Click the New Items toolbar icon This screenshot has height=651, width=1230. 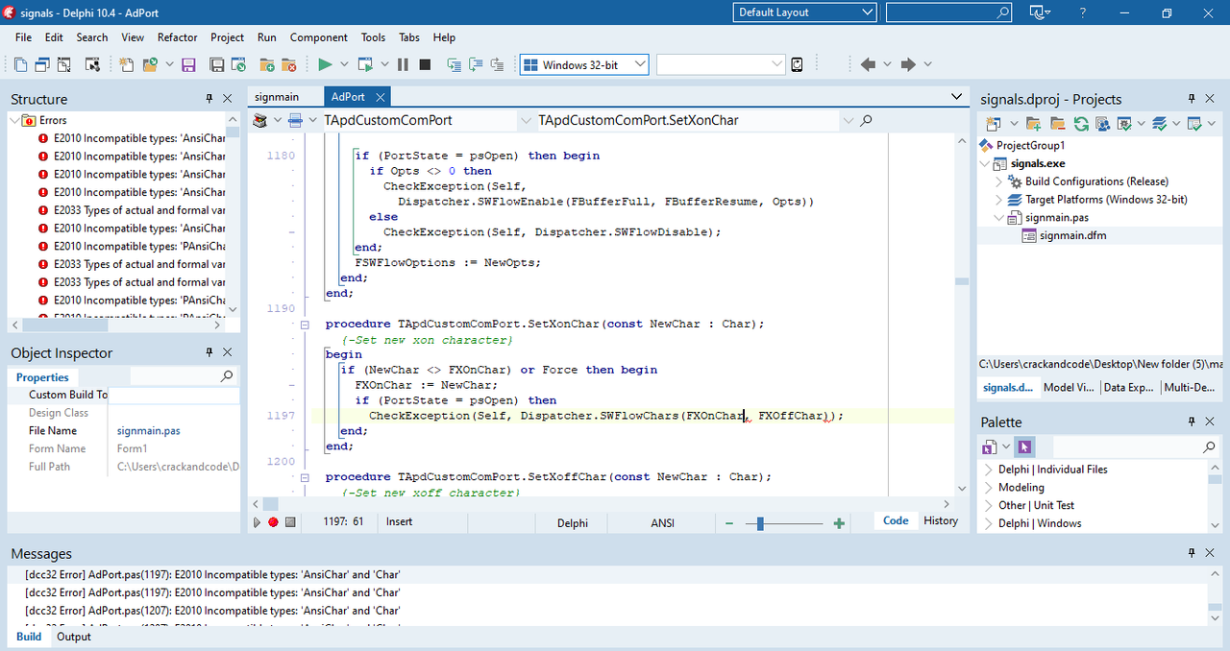pos(127,64)
